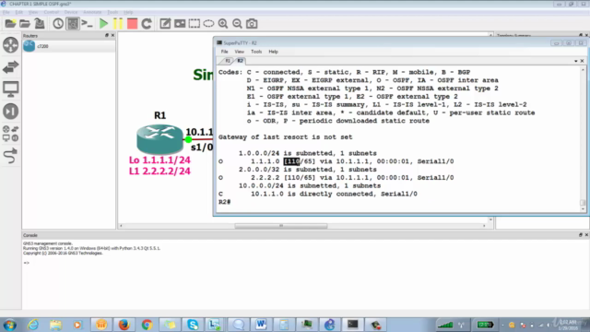Start all devices with green play button
Viewport: 590px width, 332px height.
tap(103, 24)
